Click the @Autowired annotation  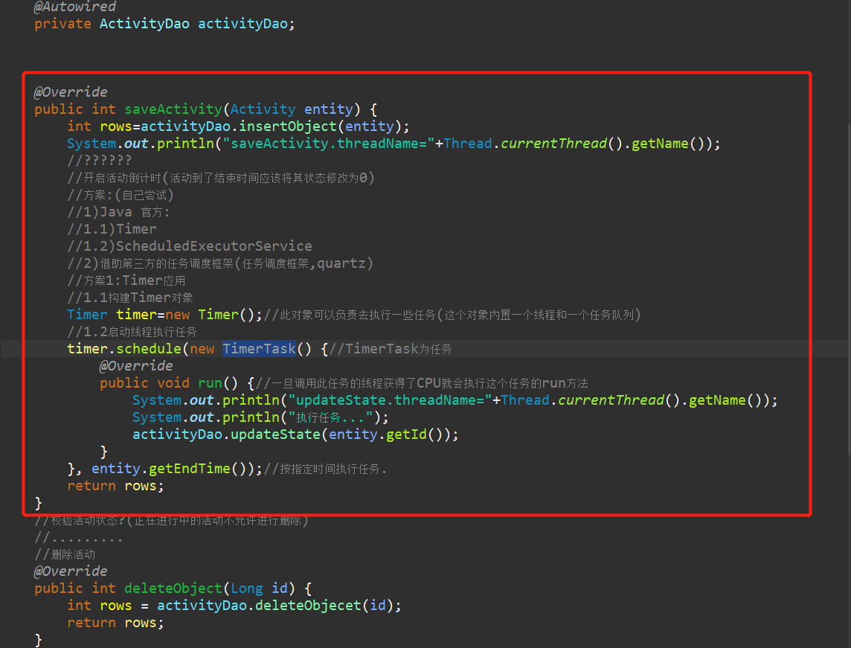point(74,7)
